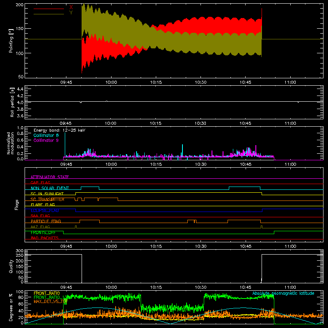Click 'Absolute geomagnetic latitude' label

[283, 293]
